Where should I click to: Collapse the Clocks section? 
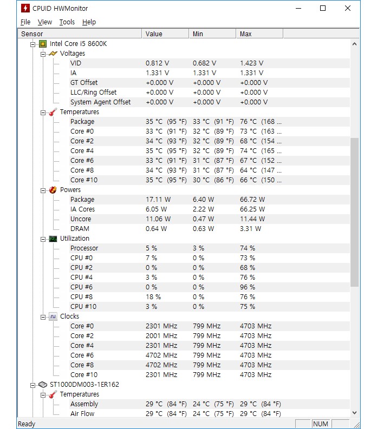click(43, 317)
